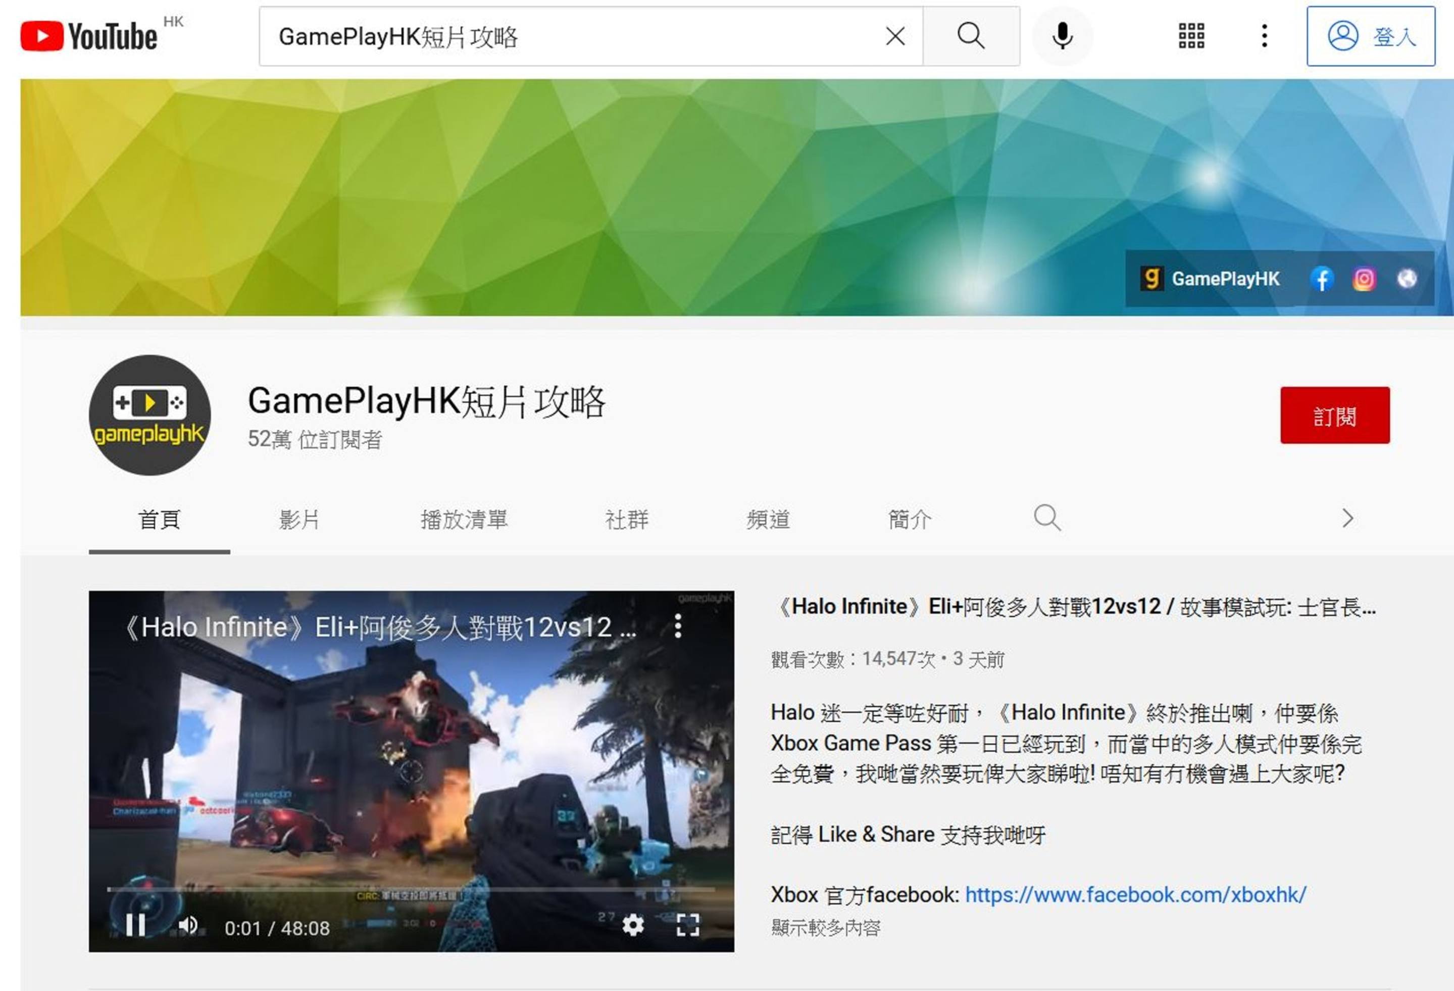Viewport: 1454px width, 991px height.
Task: Click the '觀看次數：14,547次・3 天前' text
Action: pos(888,659)
